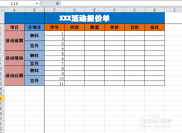Click the cell with sequence number 9
182x133 pixels.
55,73
